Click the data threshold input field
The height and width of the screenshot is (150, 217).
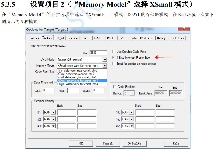click(x=48, y=90)
